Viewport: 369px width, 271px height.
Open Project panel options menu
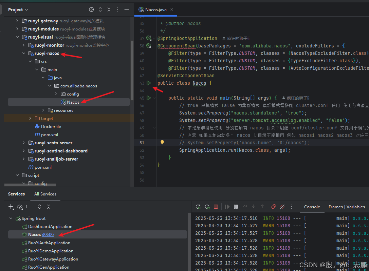coord(118,9)
